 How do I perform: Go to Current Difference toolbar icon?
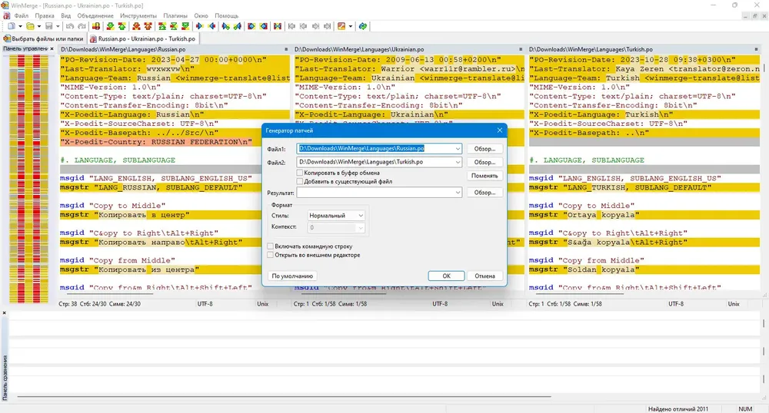[x=174, y=26]
